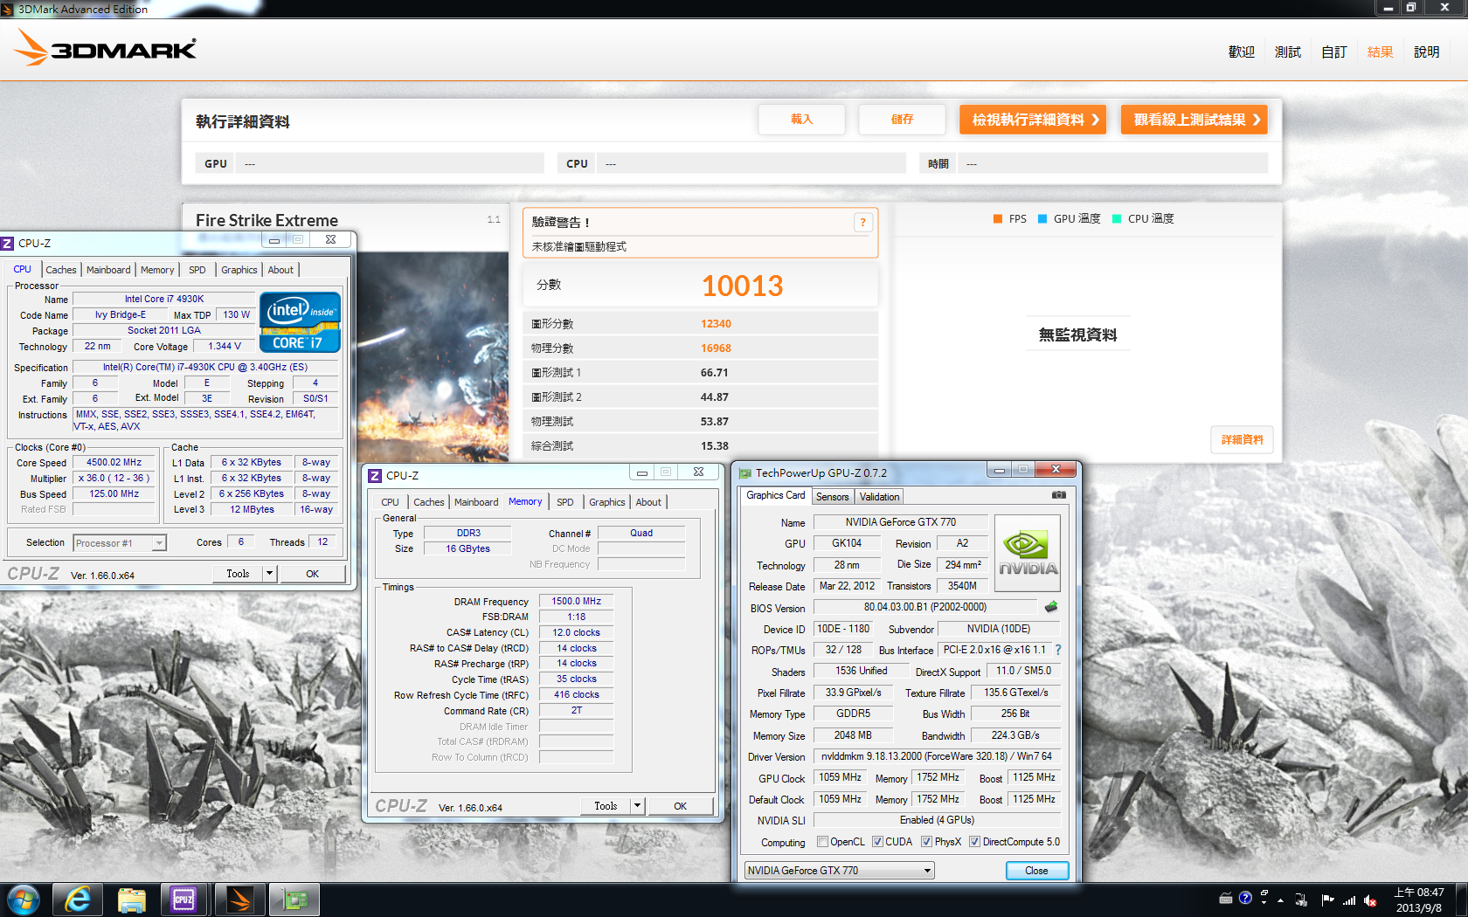
Task: Click the 載入 button
Action: [x=802, y=120]
